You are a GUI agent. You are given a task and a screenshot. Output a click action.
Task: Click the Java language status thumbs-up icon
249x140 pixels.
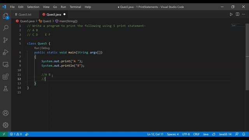point(214,134)
